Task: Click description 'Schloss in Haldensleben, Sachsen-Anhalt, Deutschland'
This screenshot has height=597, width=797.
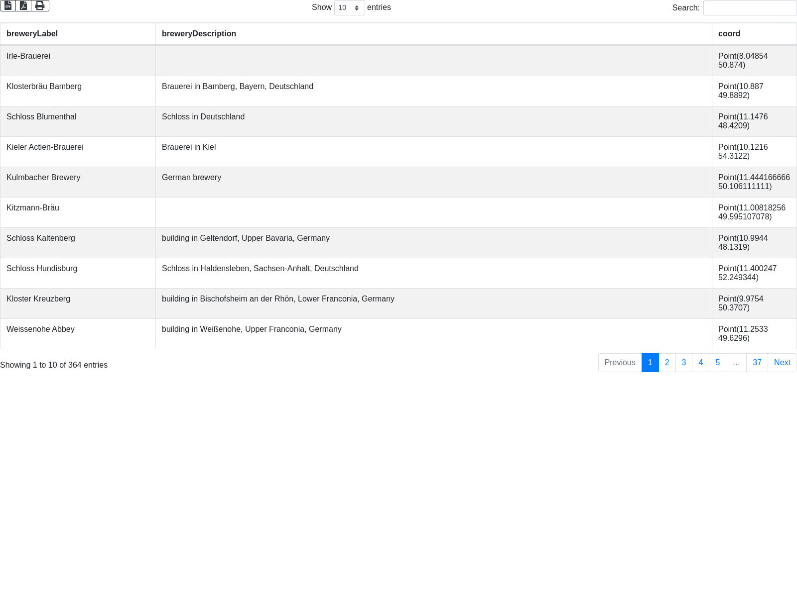Action: [x=260, y=269]
